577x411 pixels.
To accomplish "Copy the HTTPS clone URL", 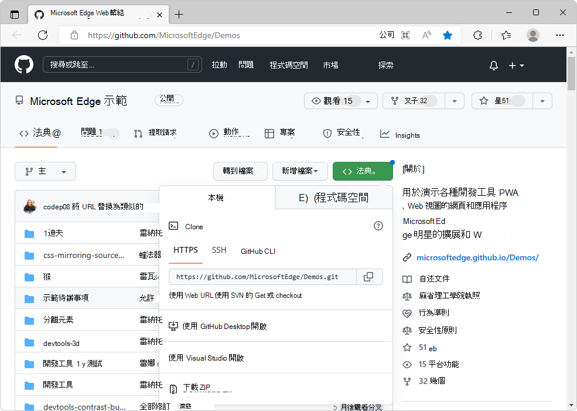I will tap(369, 277).
